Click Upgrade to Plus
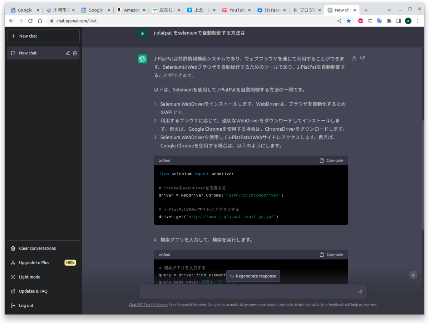The image size is (429, 324). (x=43, y=263)
